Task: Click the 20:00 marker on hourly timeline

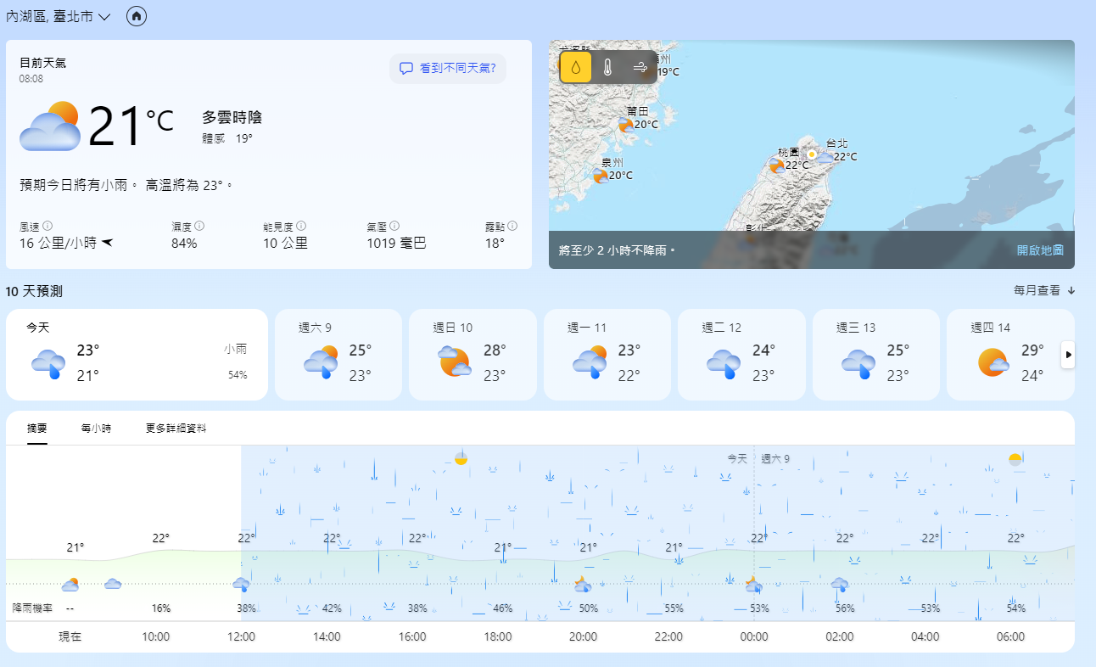Action: pos(583,636)
